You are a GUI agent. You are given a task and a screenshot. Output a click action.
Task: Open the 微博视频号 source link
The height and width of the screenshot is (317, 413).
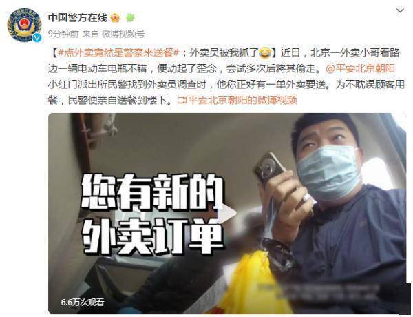coord(123,34)
